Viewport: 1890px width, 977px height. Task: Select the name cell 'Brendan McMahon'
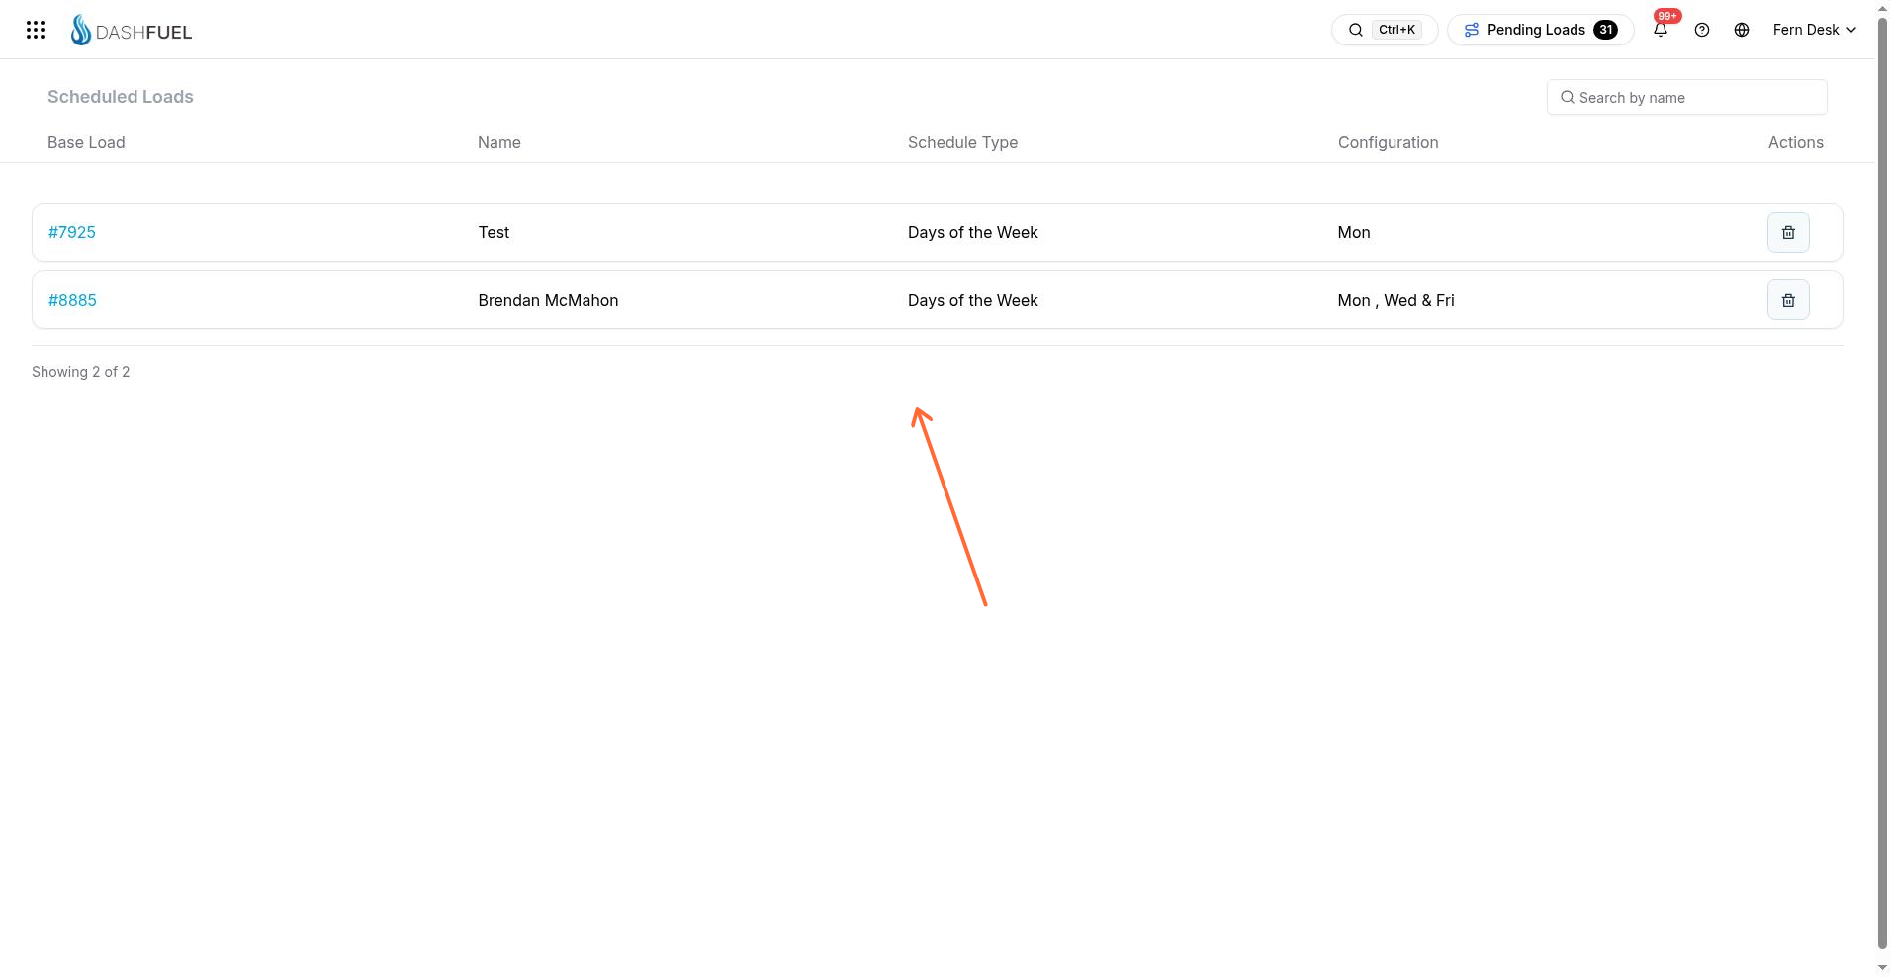(548, 300)
